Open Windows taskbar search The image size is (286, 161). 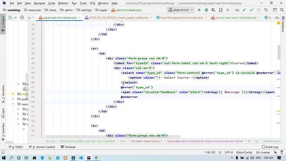click(x=11, y=158)
